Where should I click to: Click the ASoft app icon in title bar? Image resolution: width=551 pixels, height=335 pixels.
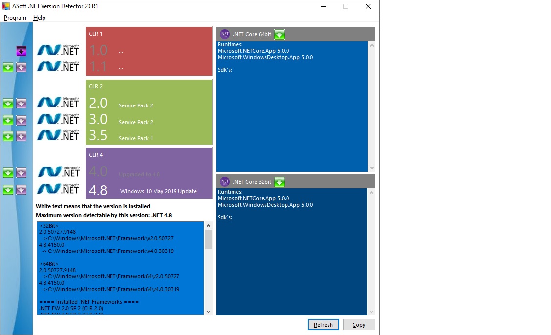pos(6,6)
